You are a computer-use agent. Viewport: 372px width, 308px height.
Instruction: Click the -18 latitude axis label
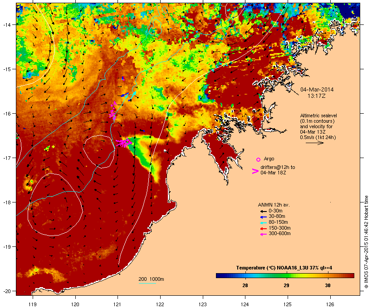(6, 202)
